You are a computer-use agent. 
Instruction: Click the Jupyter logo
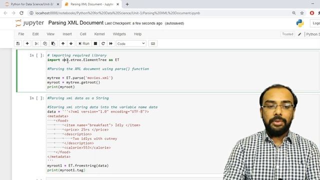30,23
